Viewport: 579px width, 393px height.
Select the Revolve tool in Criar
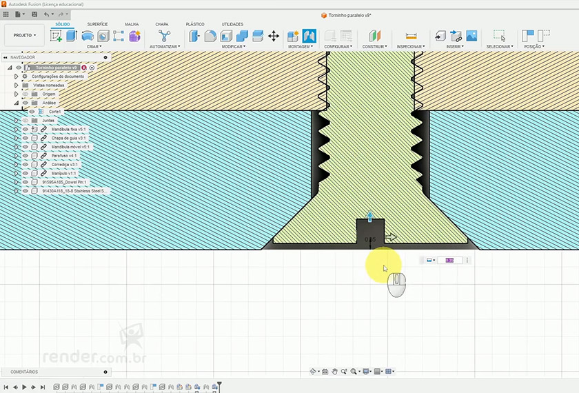pos(87,36)
